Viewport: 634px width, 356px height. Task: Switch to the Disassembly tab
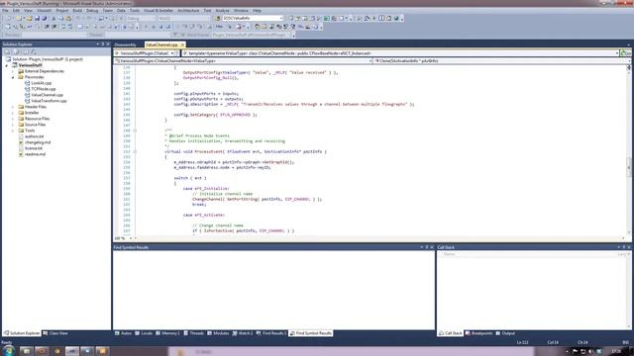126,44
